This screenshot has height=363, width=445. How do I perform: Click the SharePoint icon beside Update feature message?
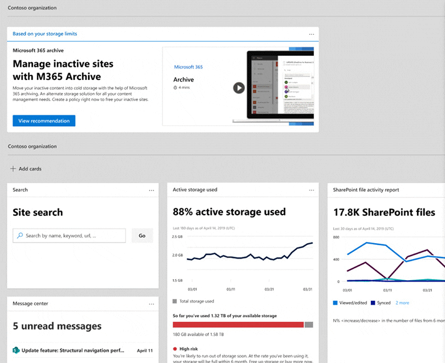[16, 350]
